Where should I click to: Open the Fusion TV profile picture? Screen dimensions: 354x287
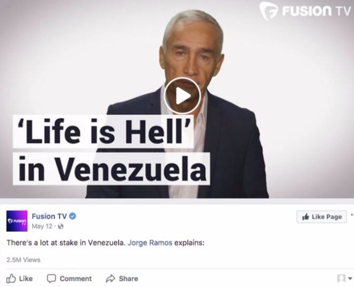[17, 221]
